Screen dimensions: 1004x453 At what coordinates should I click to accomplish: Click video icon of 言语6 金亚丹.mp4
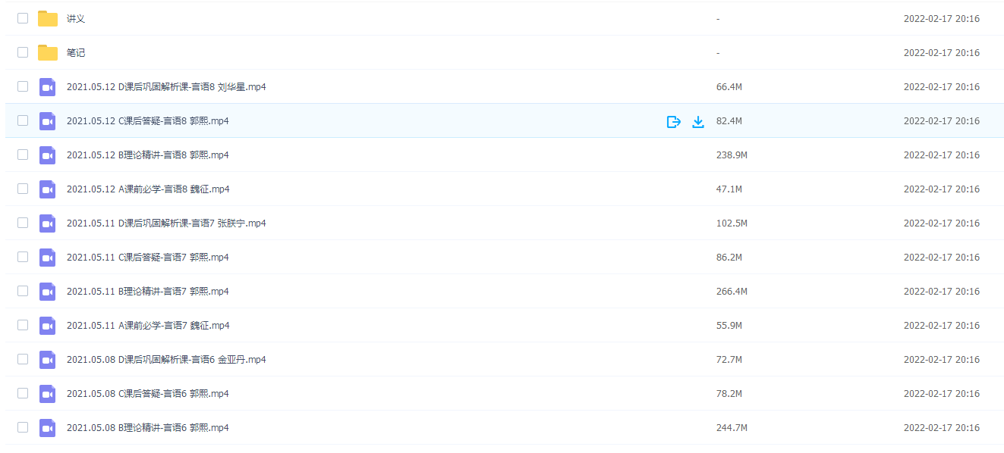pyautogui.click(x=48, y=360)
